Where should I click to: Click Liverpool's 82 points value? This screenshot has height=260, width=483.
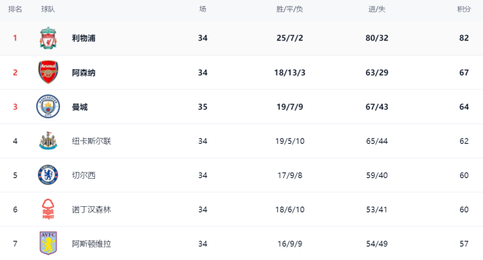coord(464,38)
